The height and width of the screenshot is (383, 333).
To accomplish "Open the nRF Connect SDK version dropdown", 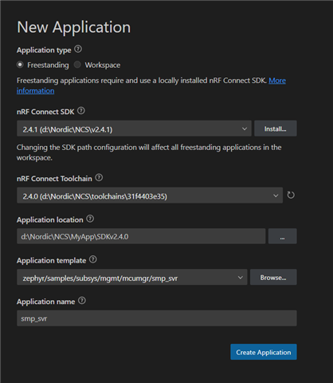I will pyautogui.click(x=134, y=128).
